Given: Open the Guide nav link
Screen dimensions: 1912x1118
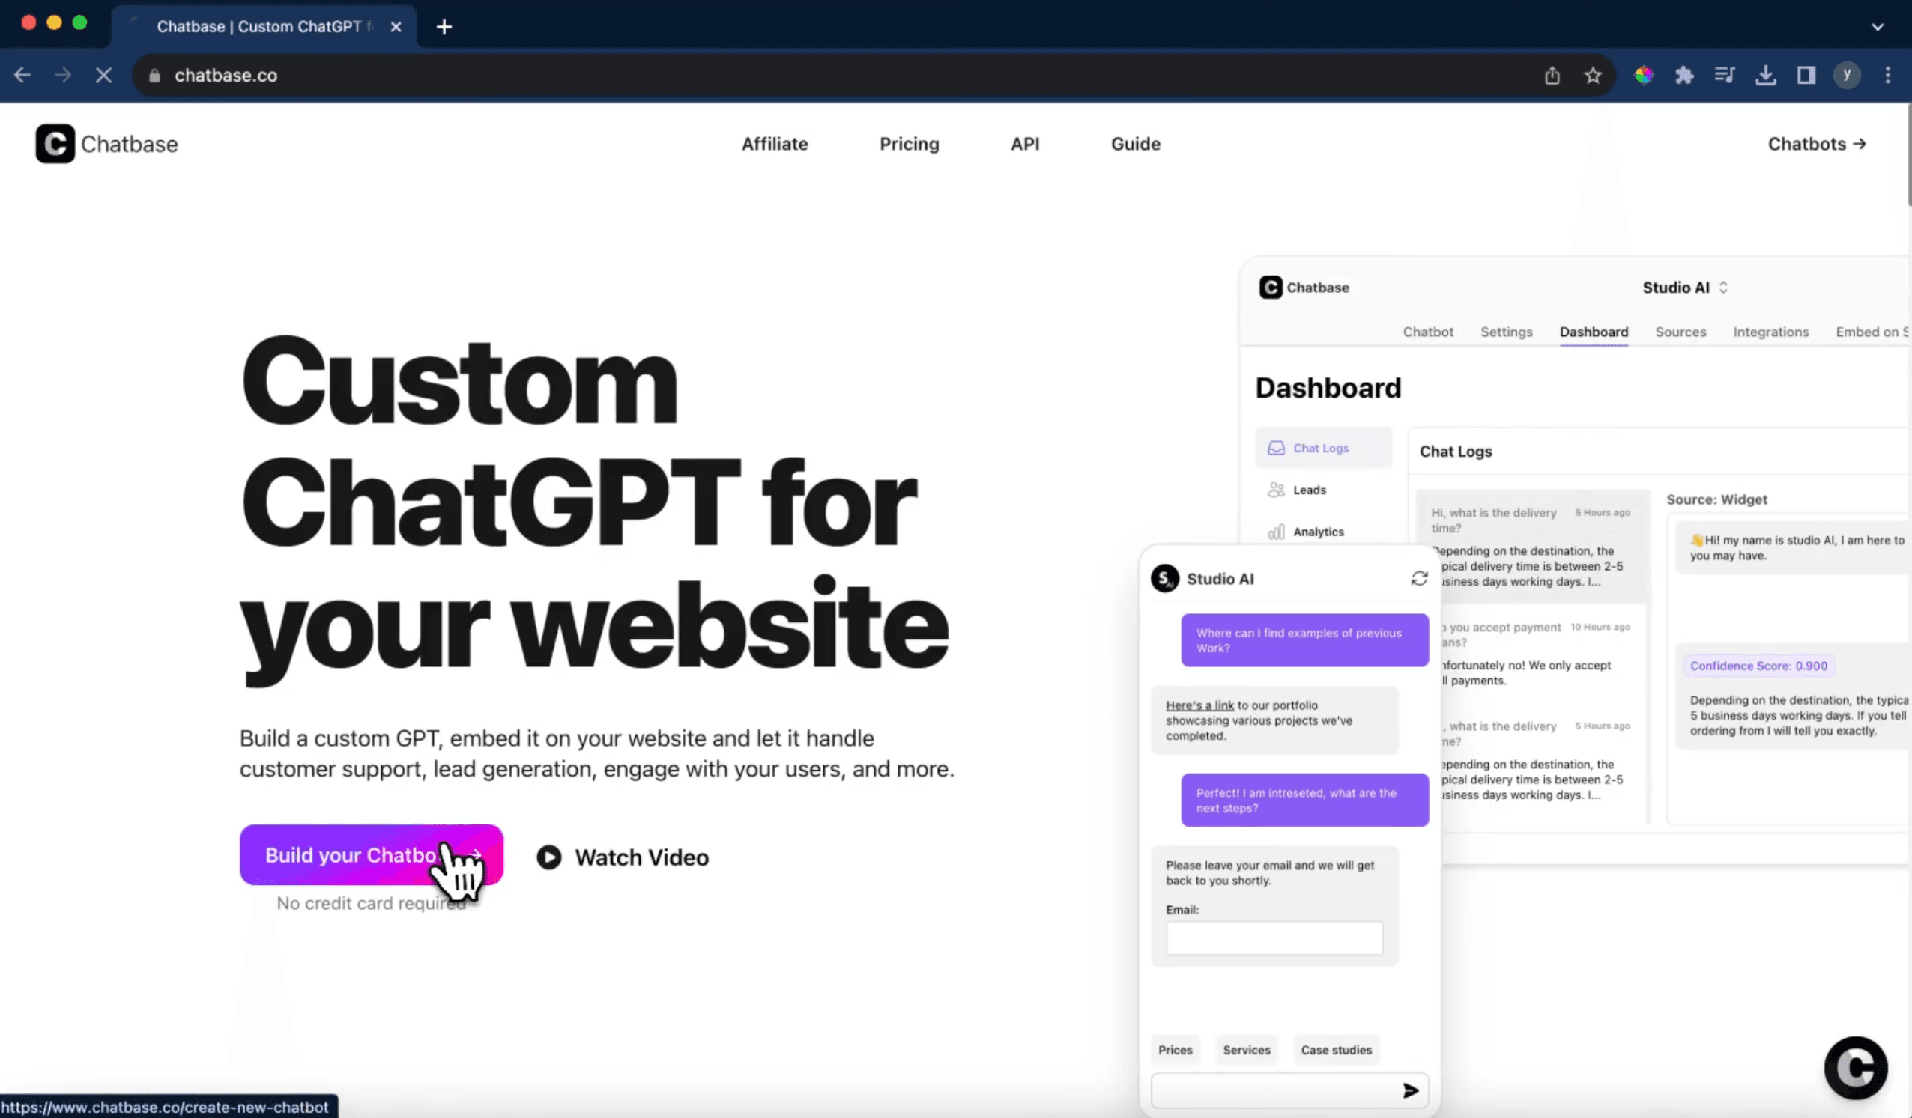Looking at the screenshot, I should [1136, 143].
